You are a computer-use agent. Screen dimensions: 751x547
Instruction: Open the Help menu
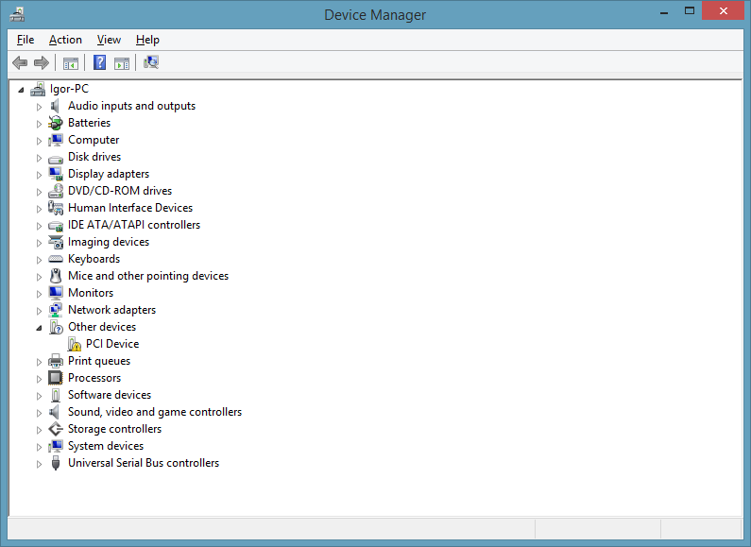click(147, 40)
